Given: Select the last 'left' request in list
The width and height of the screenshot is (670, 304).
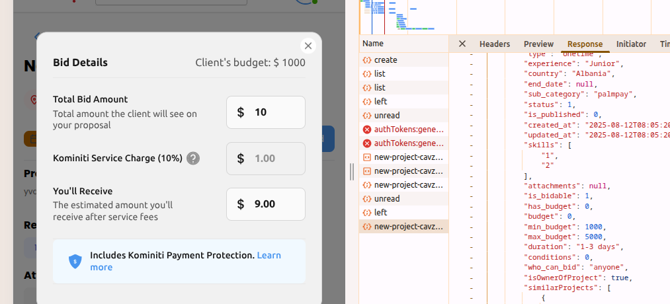Looking at the screenshot, I should point(380,213).
